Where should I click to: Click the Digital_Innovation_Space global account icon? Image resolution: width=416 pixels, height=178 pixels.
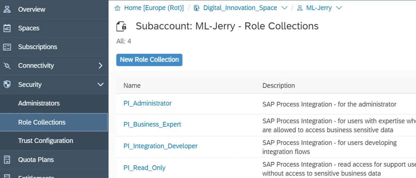(x=197, y=8)
